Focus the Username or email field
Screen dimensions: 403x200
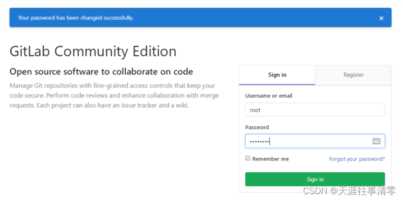315,110
